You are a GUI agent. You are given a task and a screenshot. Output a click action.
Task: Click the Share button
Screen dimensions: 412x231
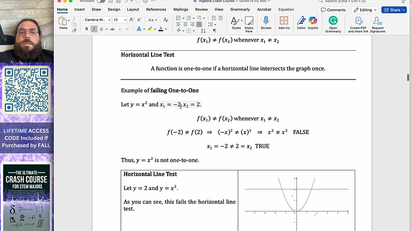[x=394, y=10]
